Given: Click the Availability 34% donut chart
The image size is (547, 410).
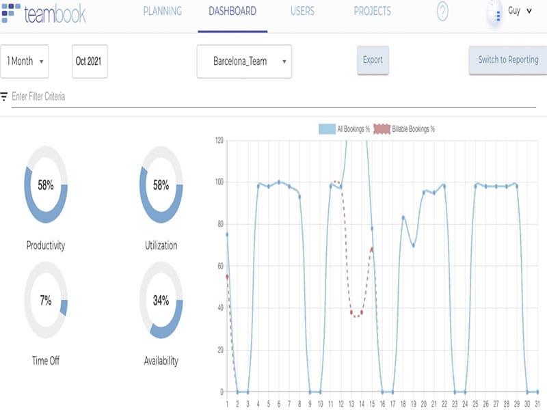Looking at the screenshot, I should [161, 301].
